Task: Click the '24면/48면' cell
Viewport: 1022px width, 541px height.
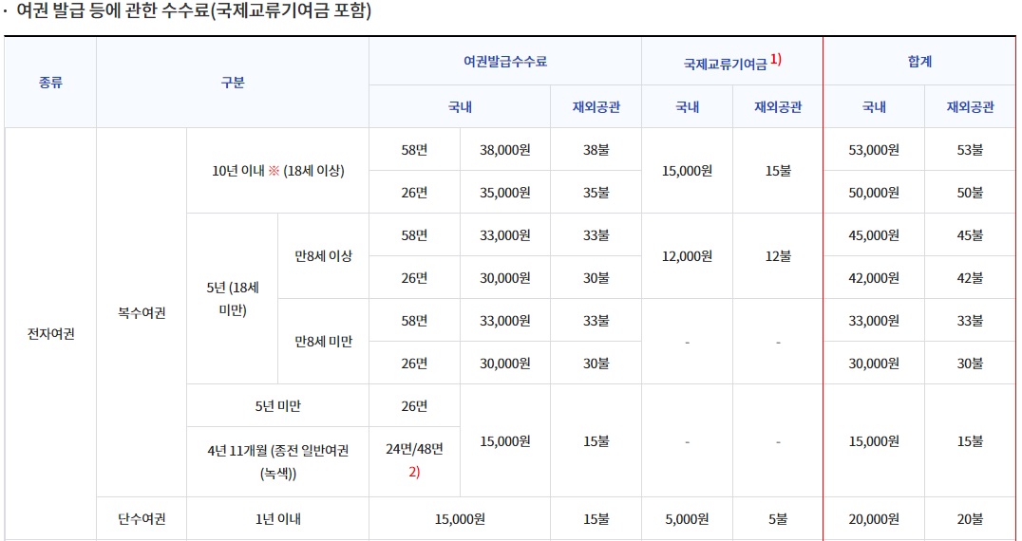Action: pos(414,462)
